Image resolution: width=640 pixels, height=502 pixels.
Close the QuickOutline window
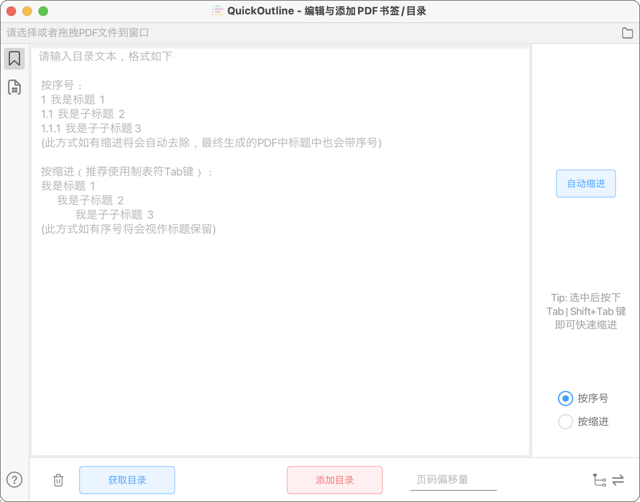pos(11,11)
